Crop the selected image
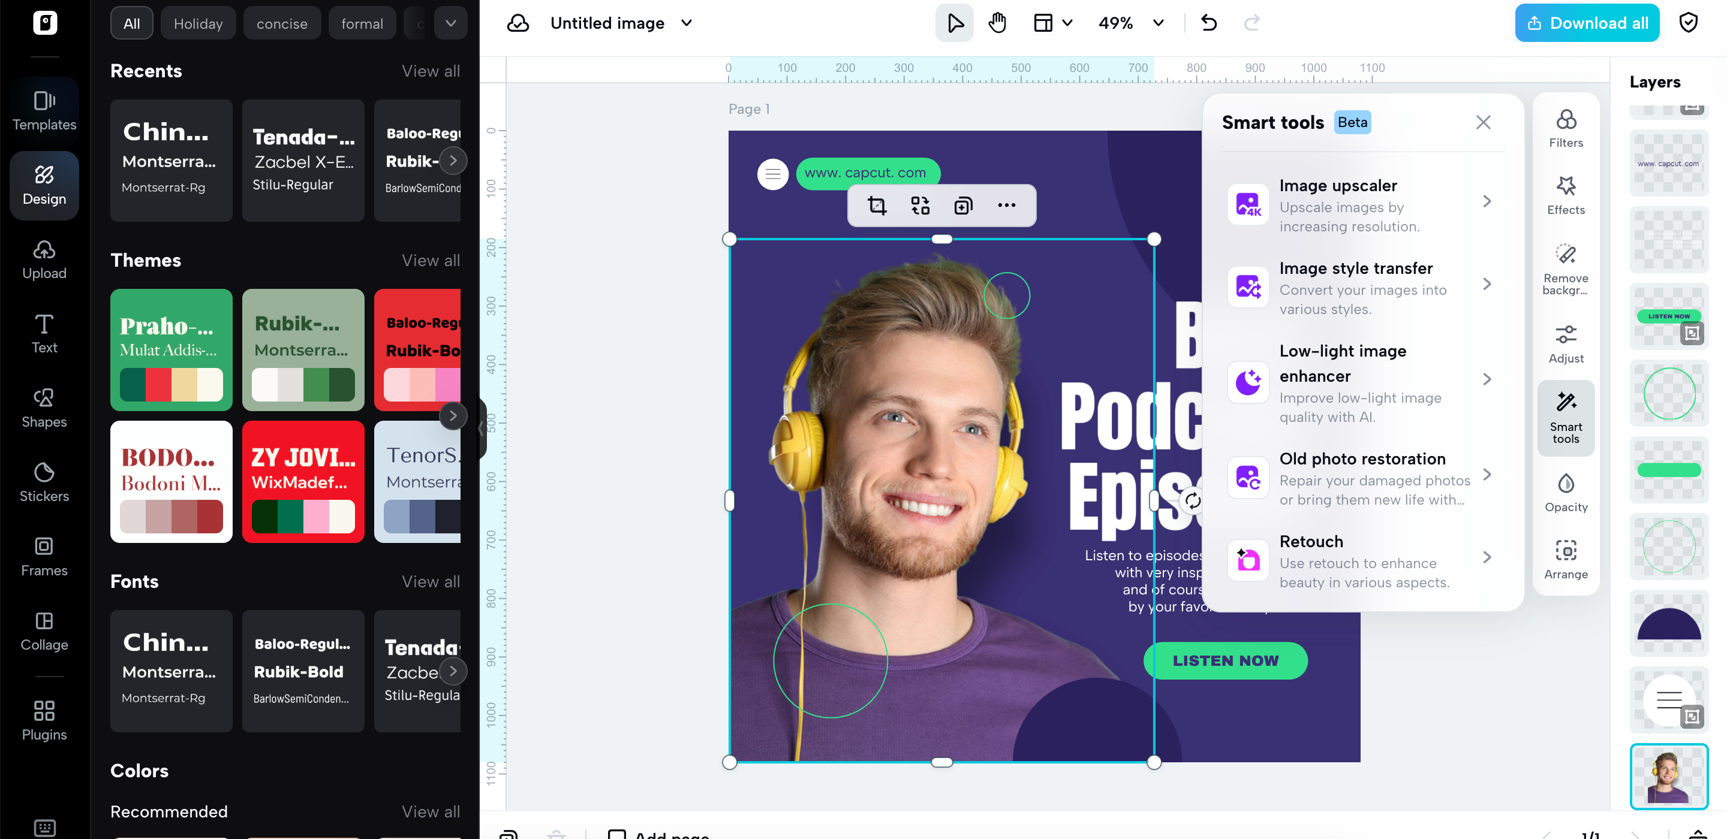This screenshot has width=1727, height=839. point(877,205)
